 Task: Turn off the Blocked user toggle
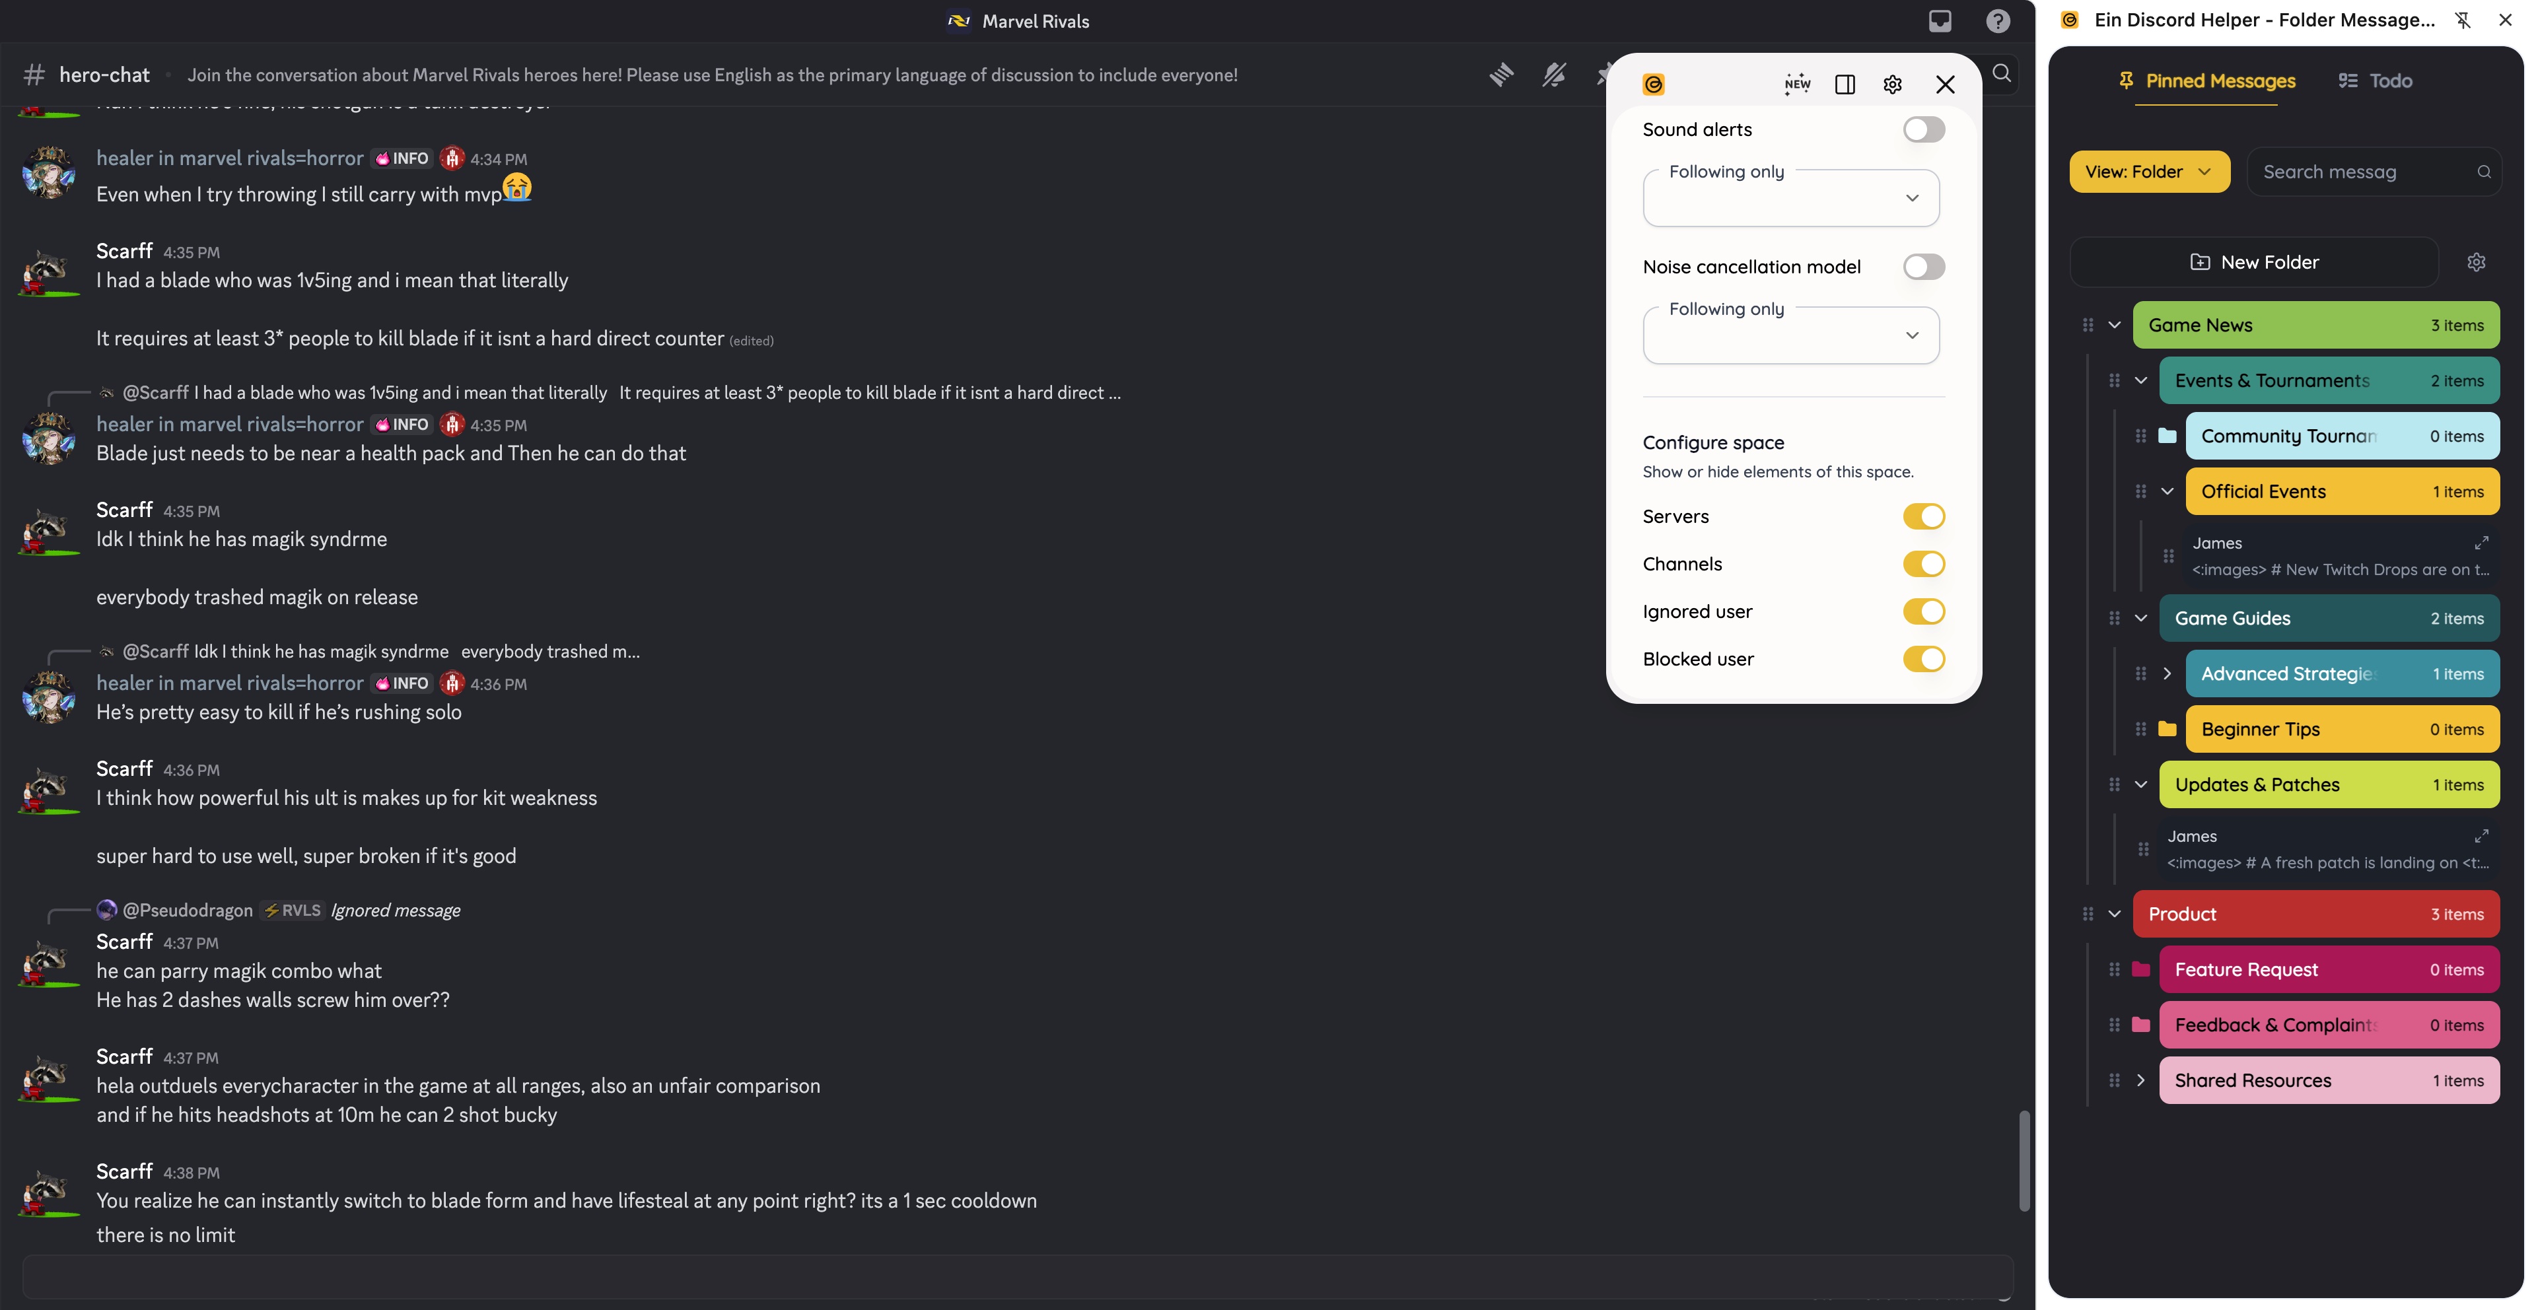pyautogui.click(x=1922, y=660)
